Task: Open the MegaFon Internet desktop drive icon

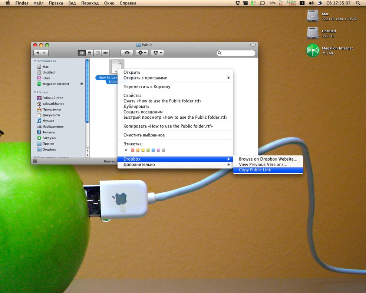Action: coord(313,50)
